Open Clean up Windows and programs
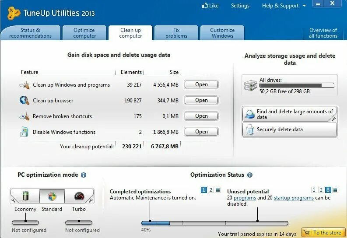Screen dimensions: 347x238 [201, 84]
